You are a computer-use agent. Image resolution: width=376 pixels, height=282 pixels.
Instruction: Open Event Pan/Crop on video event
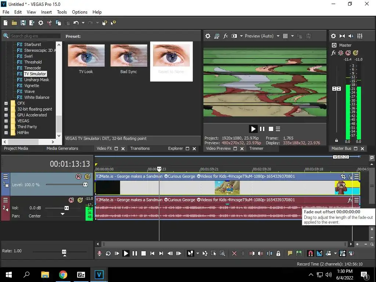[x=343, y=177]
